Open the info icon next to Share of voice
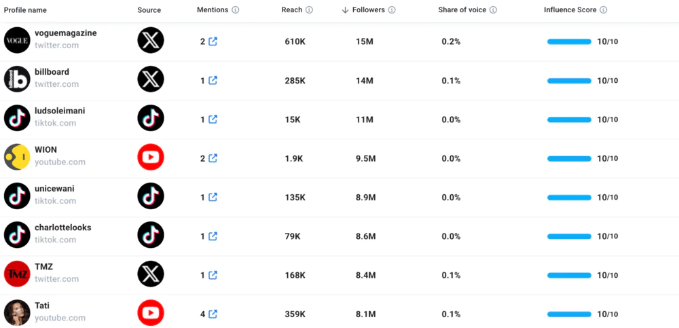 [493, 10]
